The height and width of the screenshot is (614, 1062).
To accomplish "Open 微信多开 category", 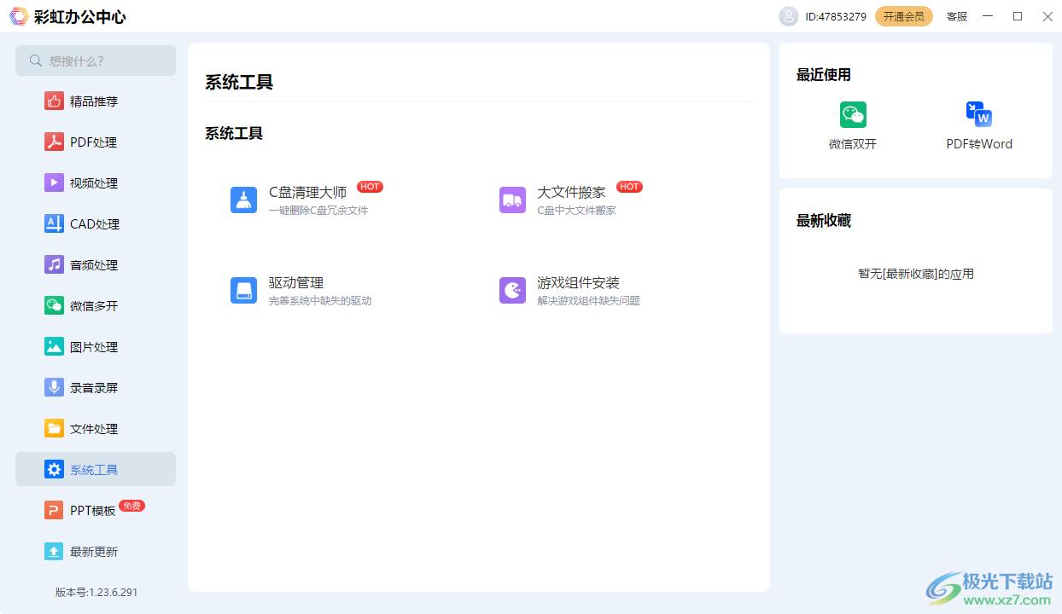I will (x=94, y=306).
